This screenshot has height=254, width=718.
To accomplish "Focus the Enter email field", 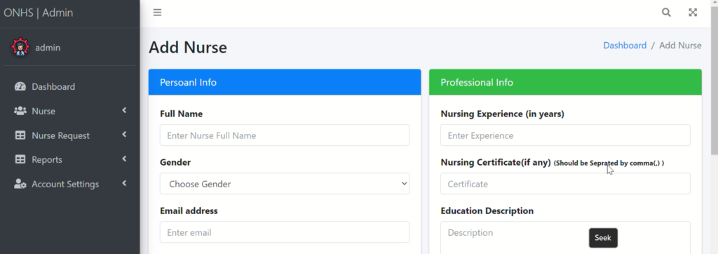I will coord(285,232).
